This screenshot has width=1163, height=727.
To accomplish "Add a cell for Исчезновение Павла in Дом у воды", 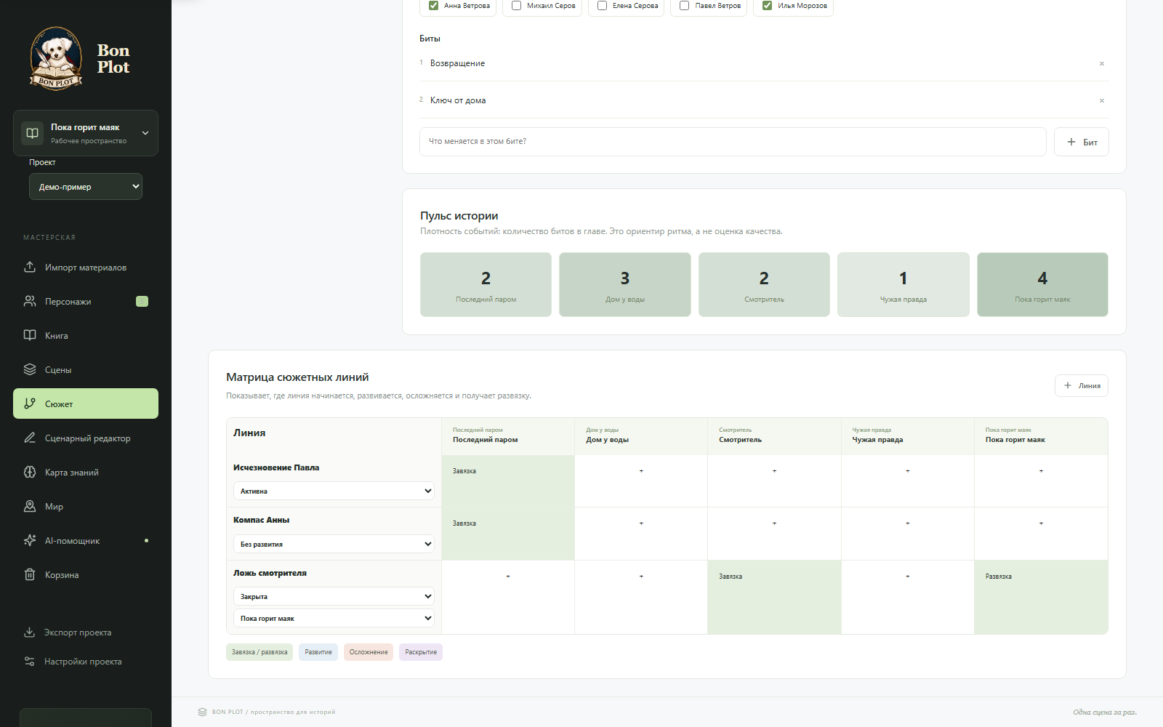I will (x=641, y=471).
